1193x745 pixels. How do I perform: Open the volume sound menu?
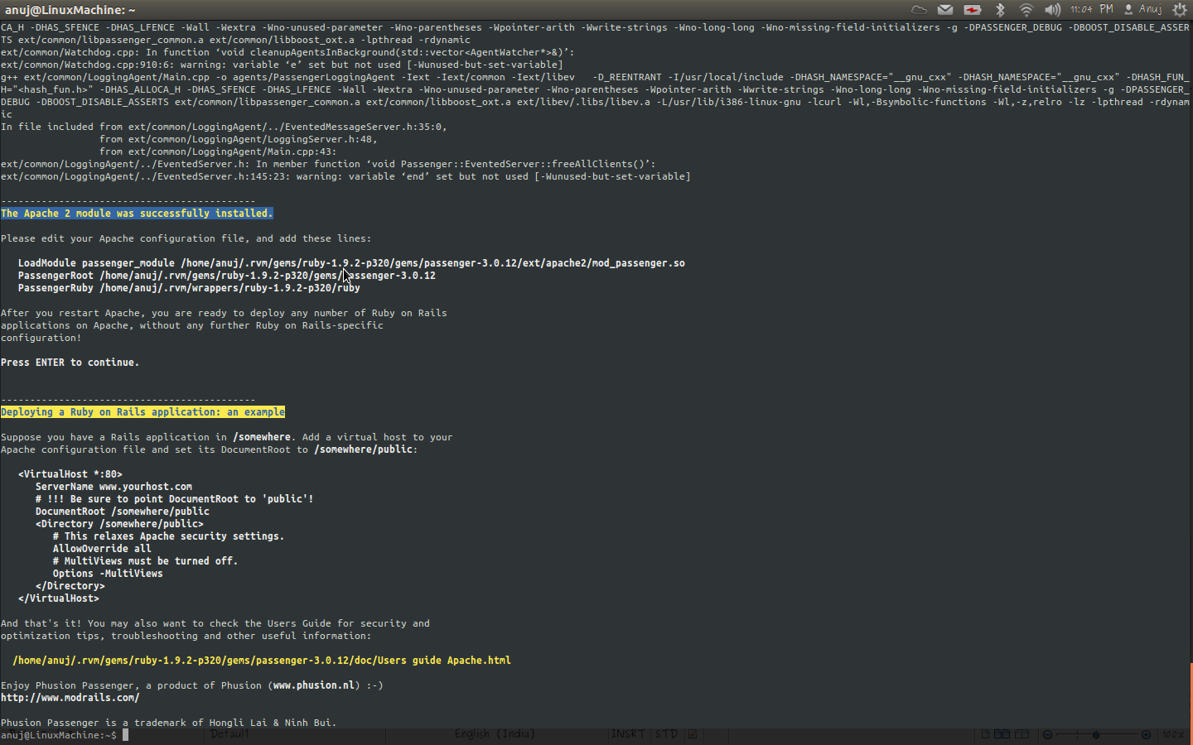[x=1052, y=9]
